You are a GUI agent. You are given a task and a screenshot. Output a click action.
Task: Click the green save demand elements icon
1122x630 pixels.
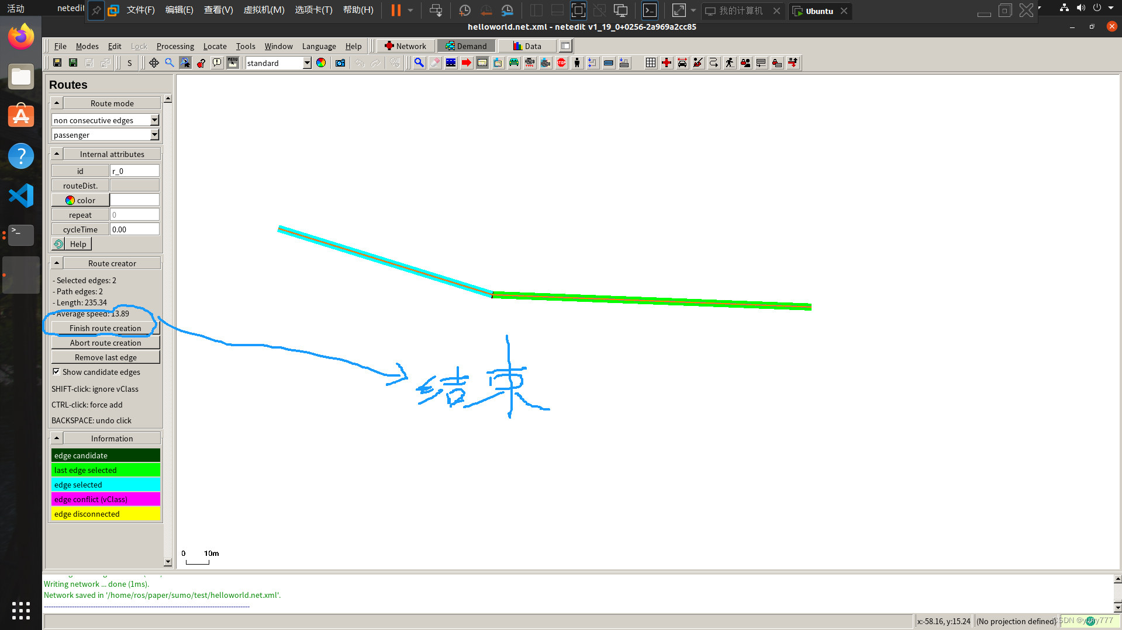pos(73,63)
